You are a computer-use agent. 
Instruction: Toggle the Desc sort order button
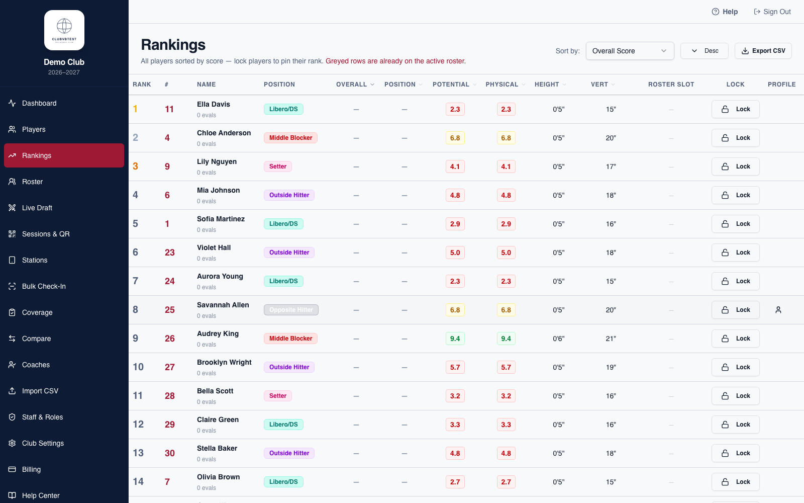[x=704, y=51]
